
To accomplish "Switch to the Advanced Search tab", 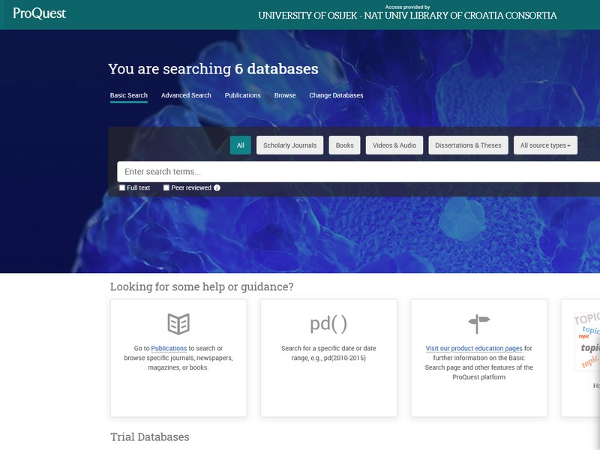I will pyautogui.click(x=186, y=95).
